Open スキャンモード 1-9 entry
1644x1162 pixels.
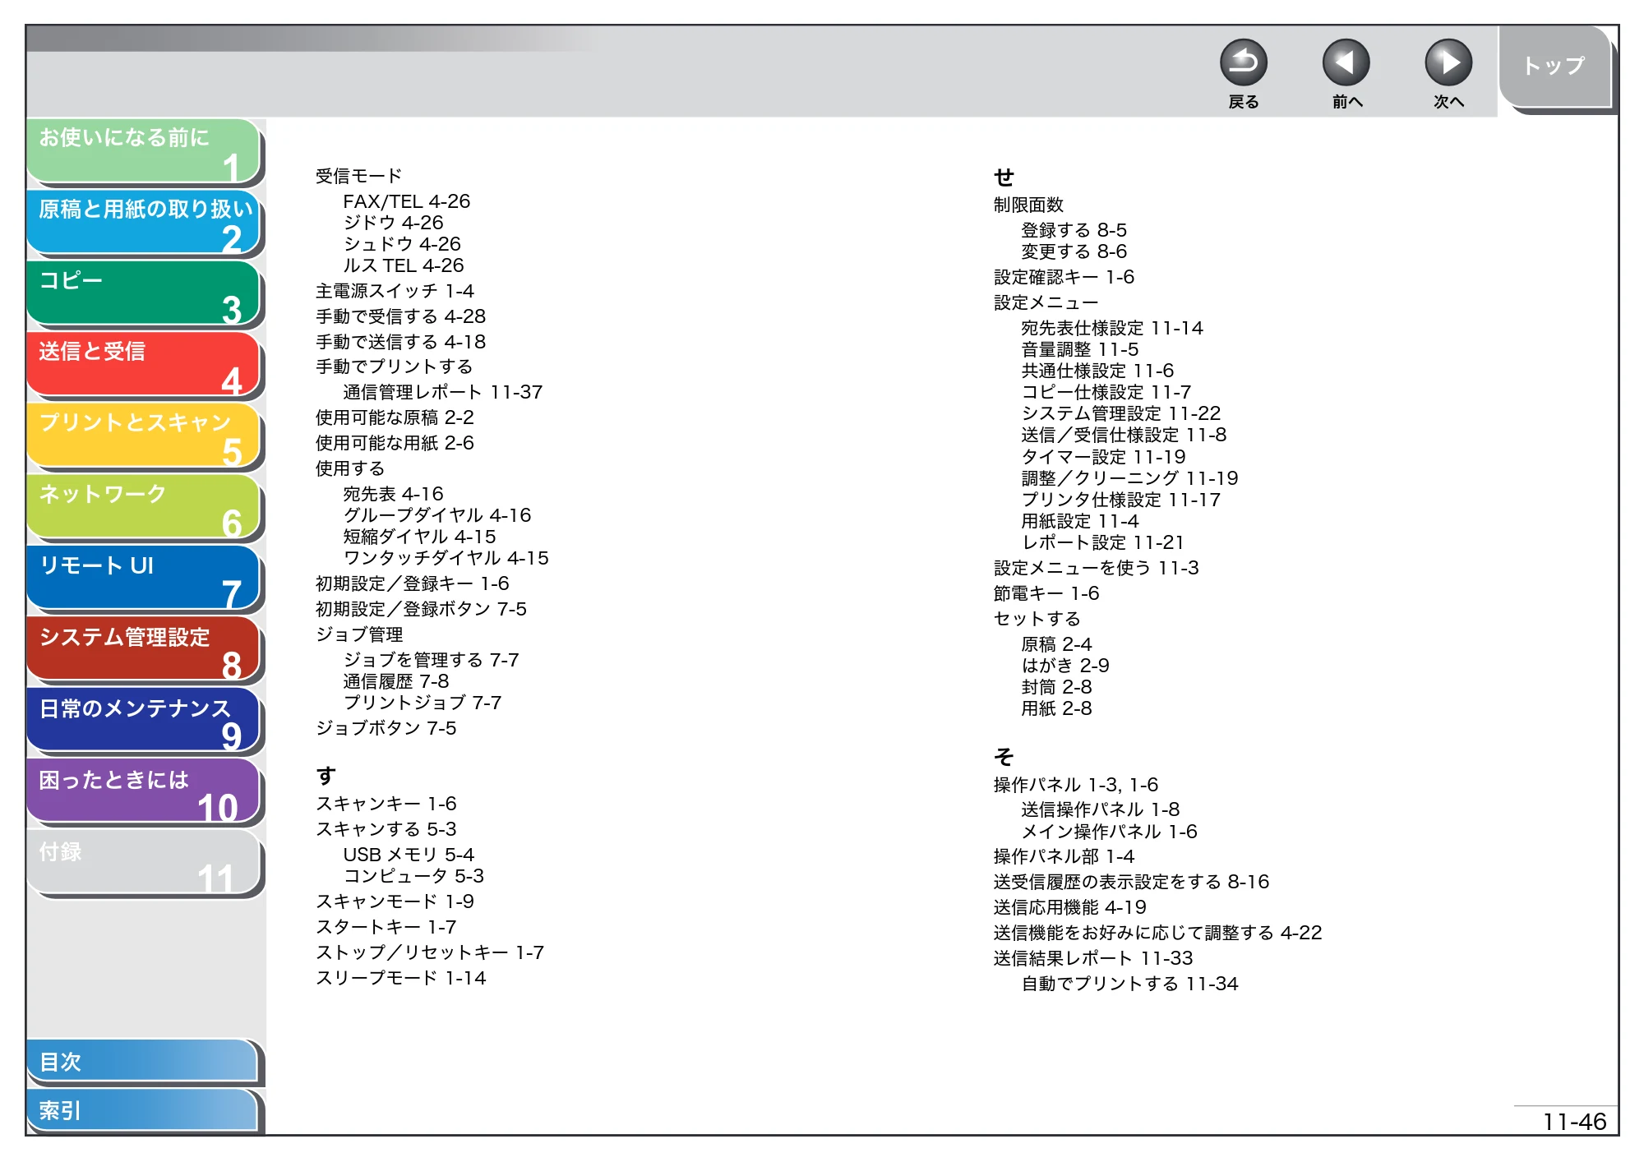(x=395, y=901)
